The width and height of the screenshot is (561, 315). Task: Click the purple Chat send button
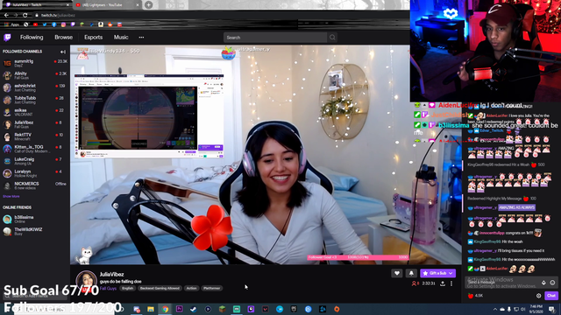[551, 296]
